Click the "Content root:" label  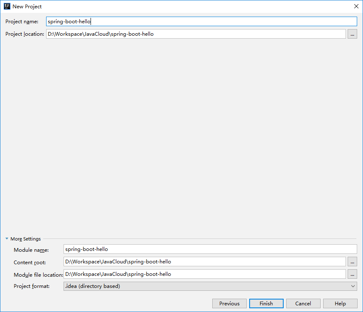coord(30,263)
